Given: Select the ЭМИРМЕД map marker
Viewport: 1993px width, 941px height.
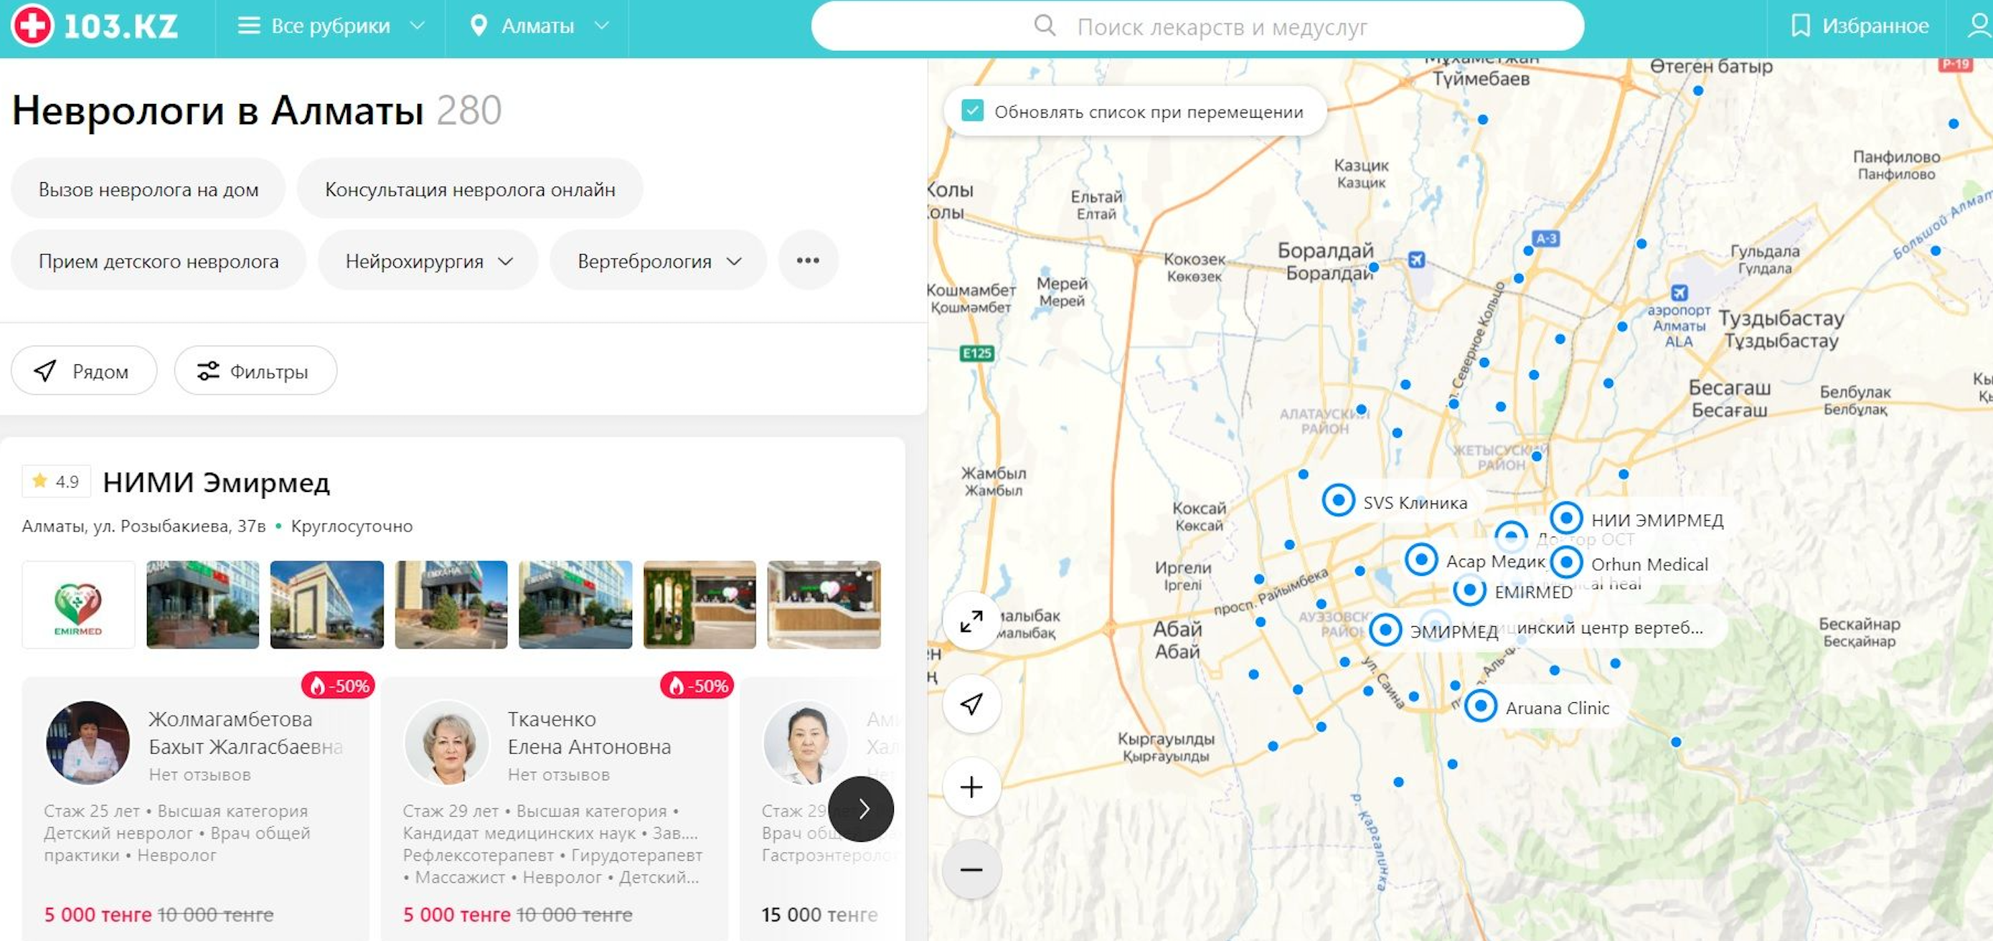Looking at the screenshot, I should (1385, 630).
